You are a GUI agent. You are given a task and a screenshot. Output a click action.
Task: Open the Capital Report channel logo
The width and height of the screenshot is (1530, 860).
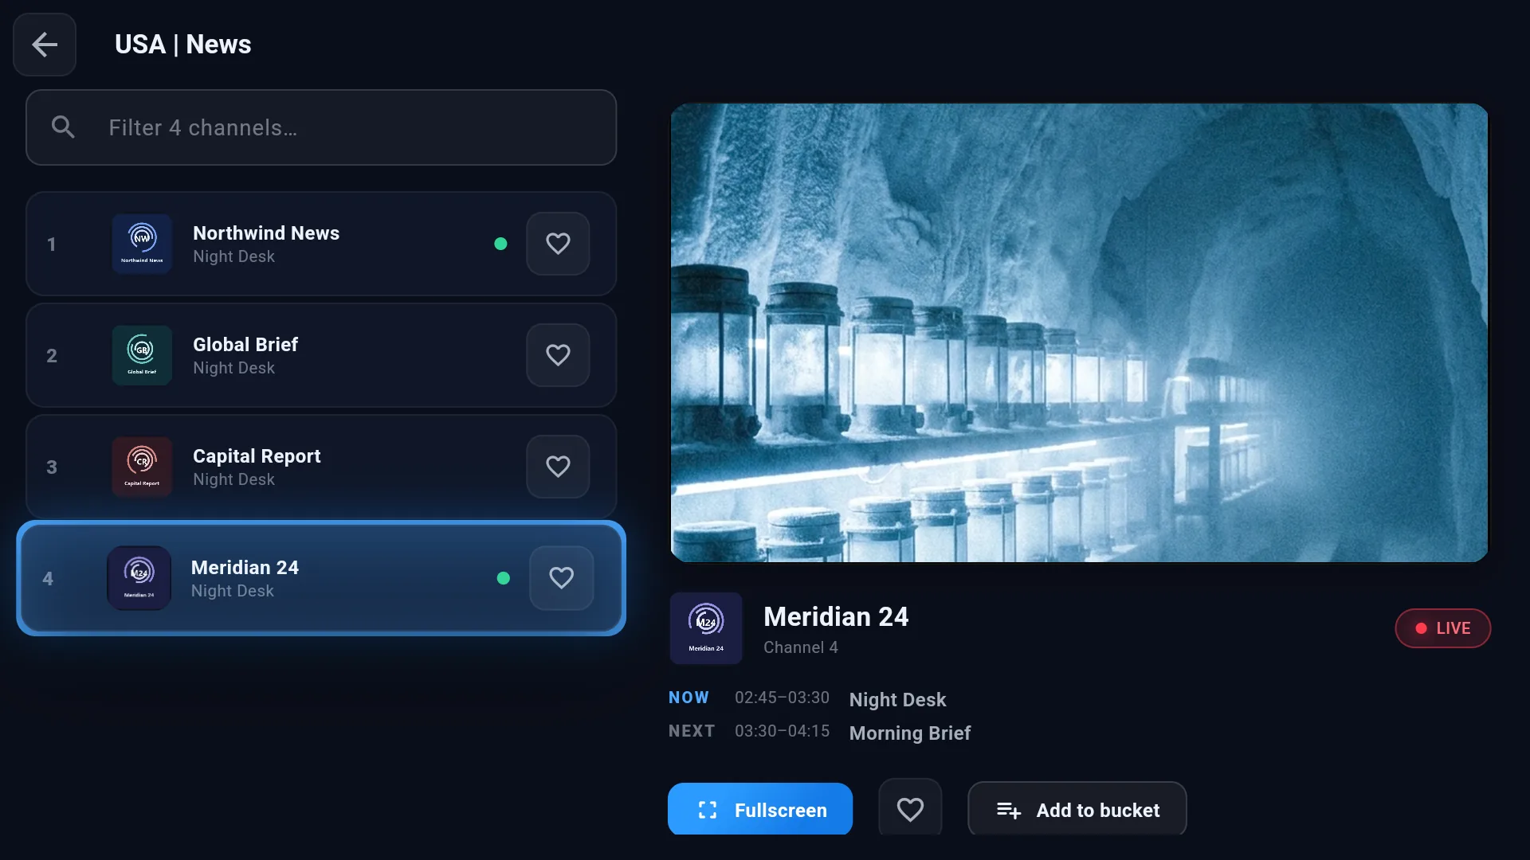pyautogui.click(x=142, y=467)
